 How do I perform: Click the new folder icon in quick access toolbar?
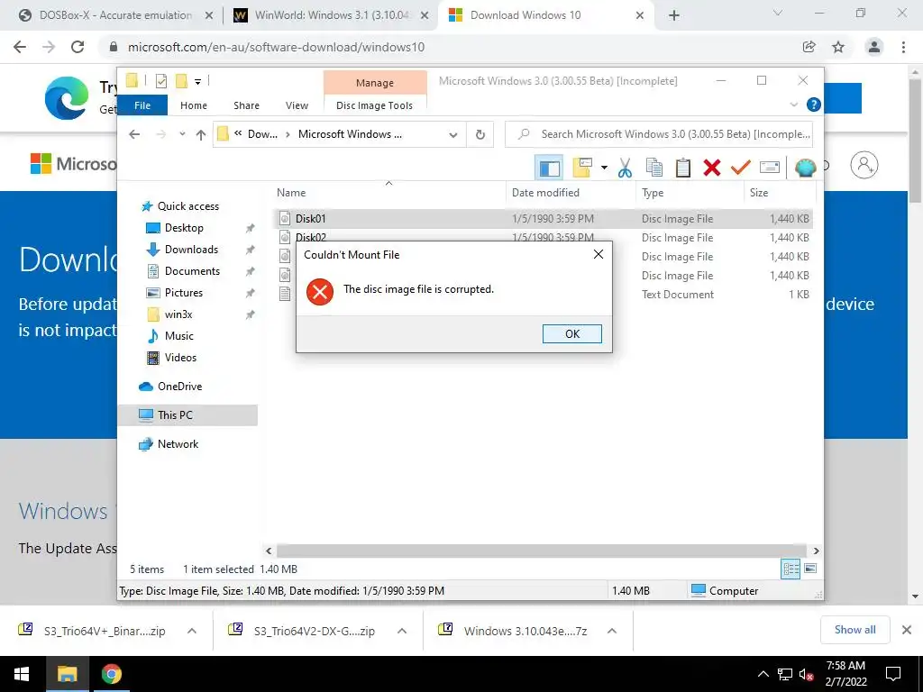[x=181, y=81]
